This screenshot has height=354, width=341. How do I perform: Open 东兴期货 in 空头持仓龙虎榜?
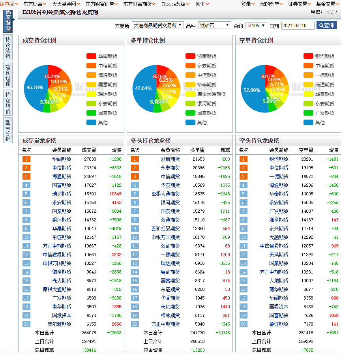(x=279, y=229)
